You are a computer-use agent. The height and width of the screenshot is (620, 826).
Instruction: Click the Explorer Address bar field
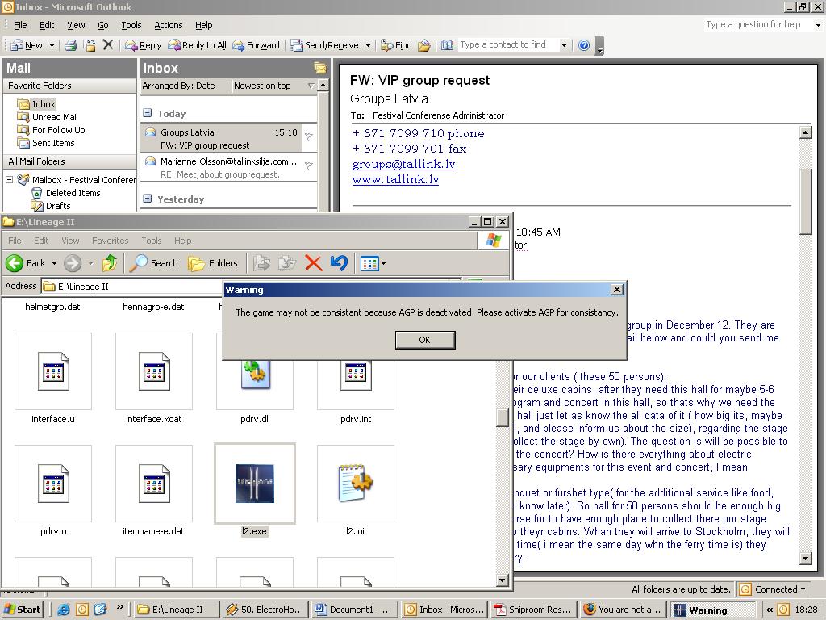pyautogui.click(x=252, y=287)
